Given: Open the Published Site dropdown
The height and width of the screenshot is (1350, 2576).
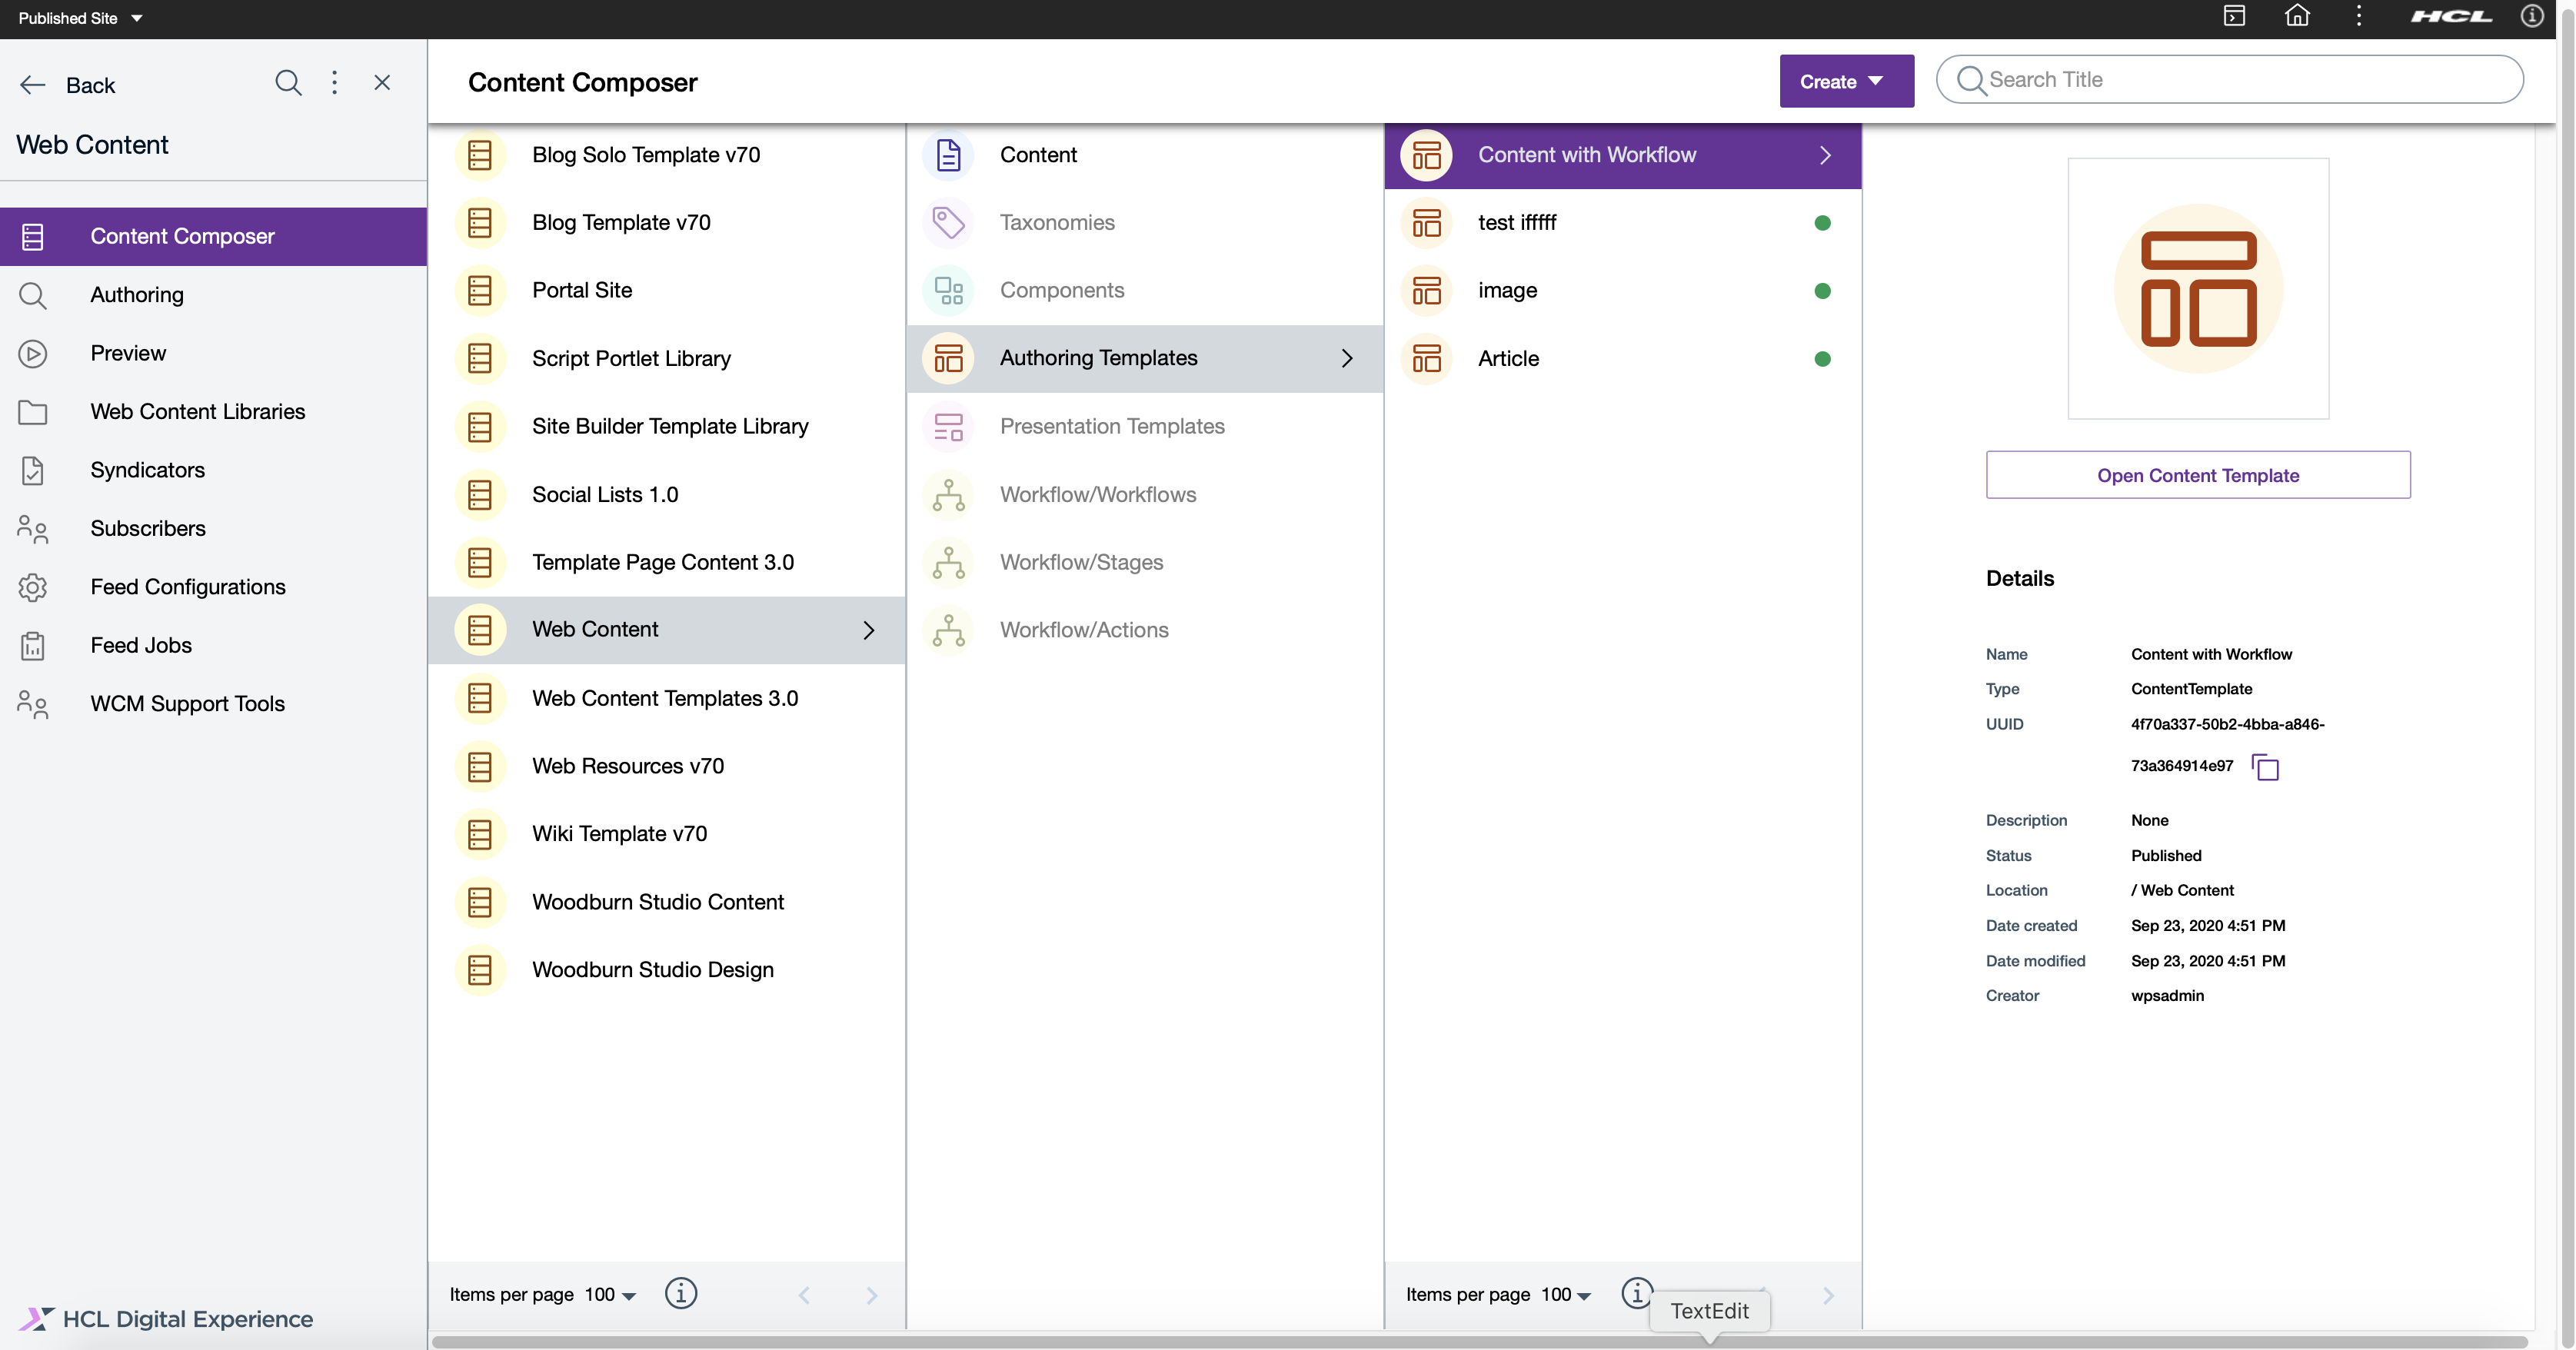Looking at the screenshot, I should coord(80,18).
